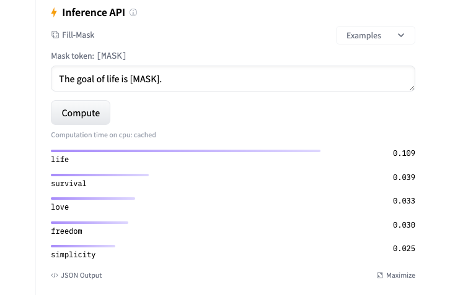Click the Maximize label
The height and width of the screenshot is (295, 468).
click(400, 275)
